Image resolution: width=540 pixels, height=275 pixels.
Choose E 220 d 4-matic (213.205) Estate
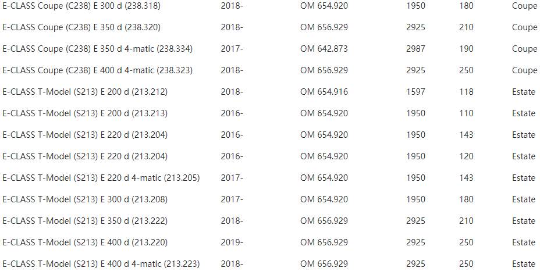tap(270, 178)
